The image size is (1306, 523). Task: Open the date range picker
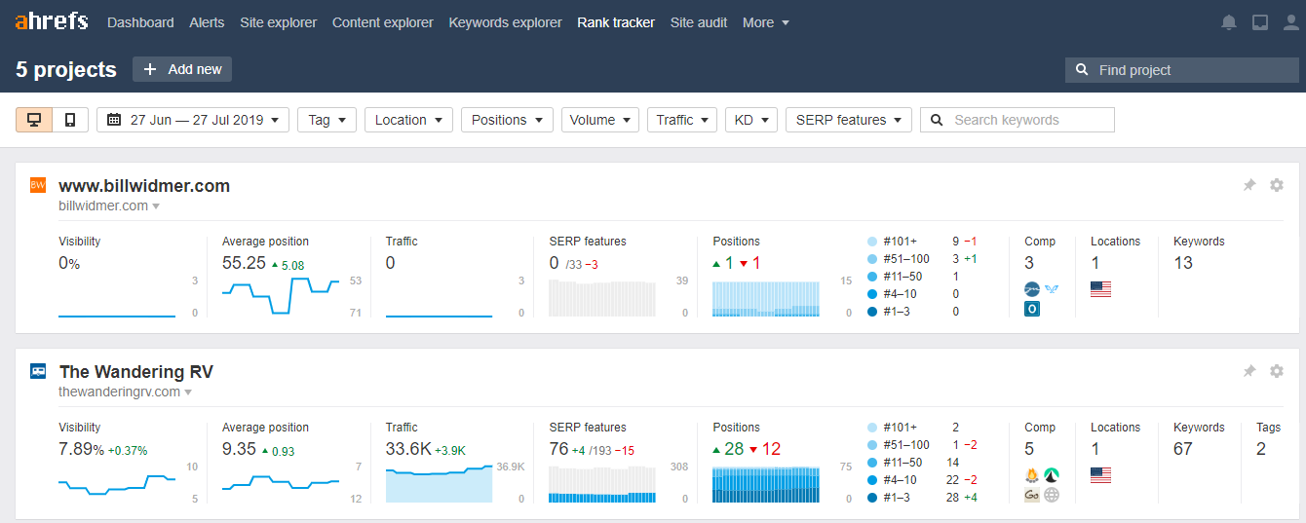pos(193,120)
